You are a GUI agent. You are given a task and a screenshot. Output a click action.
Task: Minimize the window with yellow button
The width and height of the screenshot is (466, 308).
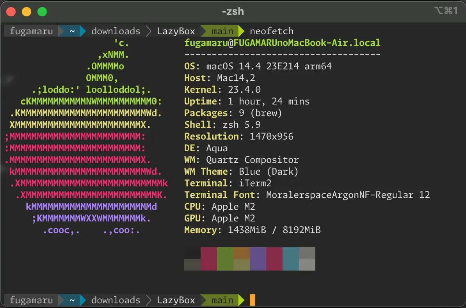(27, 12)
